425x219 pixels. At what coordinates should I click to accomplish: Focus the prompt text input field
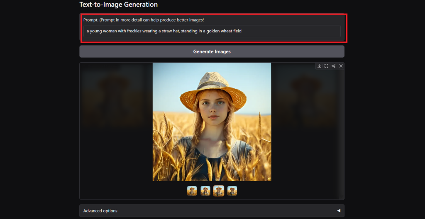[x=212, y=31]
